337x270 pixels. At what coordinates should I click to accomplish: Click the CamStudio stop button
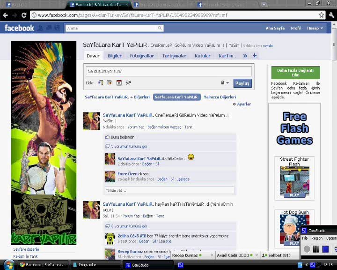coord(325,249)
